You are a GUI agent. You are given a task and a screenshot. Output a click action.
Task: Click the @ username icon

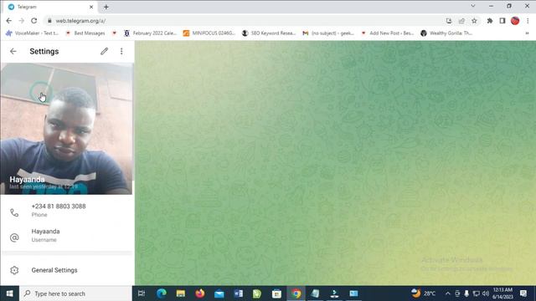(14, 237)
